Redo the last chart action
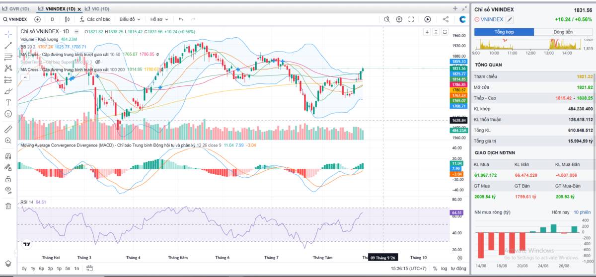Viewport: 596px width, 277px height. click(x=193, y=19)
